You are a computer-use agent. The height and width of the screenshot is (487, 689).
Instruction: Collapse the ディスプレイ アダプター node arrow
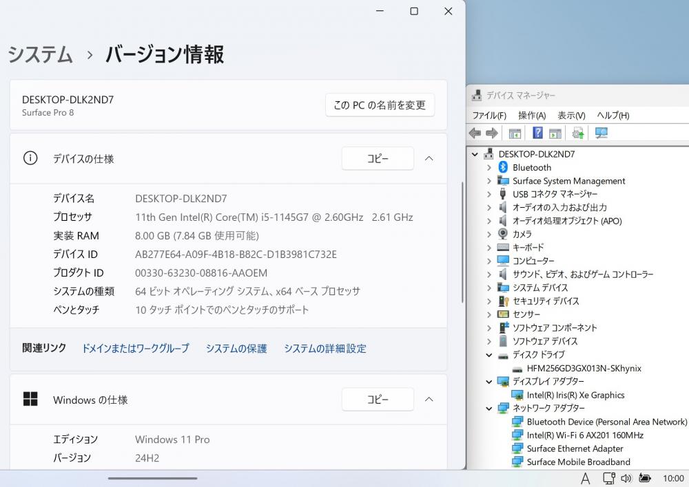click(x=489, y=382)
